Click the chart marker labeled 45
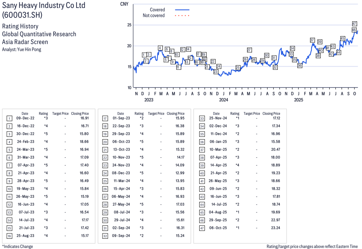Screen dimensions: 362x249 click(342, 38)
